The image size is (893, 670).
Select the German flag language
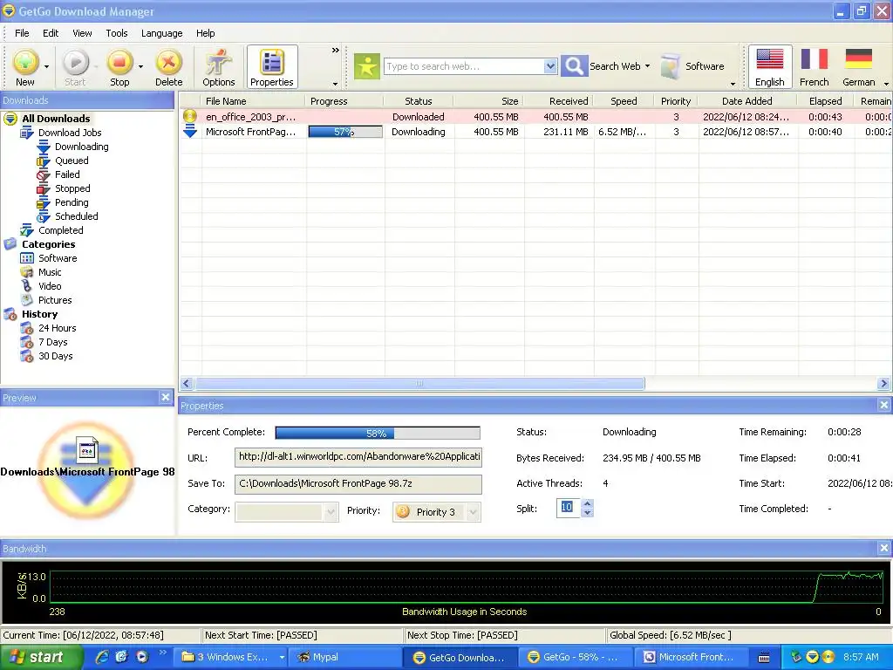click(x=858, y=66)
